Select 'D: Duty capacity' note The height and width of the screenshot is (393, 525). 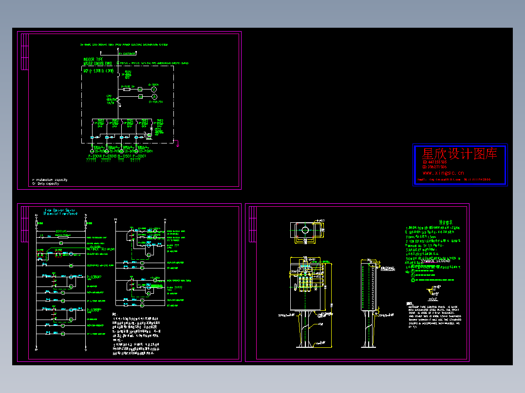pyautogui.click(x=46, y=184)
